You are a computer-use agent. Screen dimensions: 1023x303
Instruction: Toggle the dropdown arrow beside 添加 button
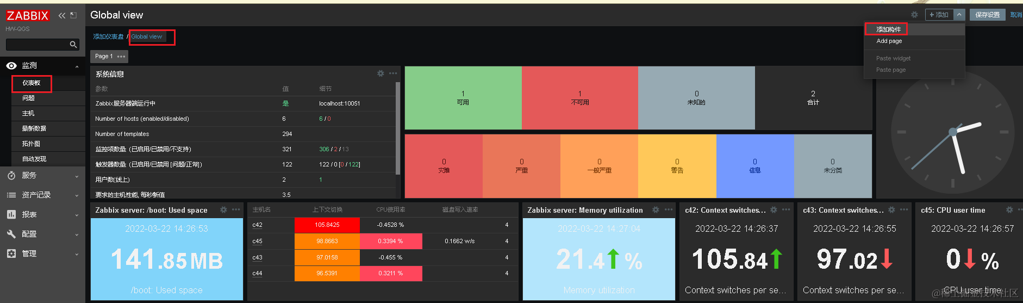[x=959, y=15]
